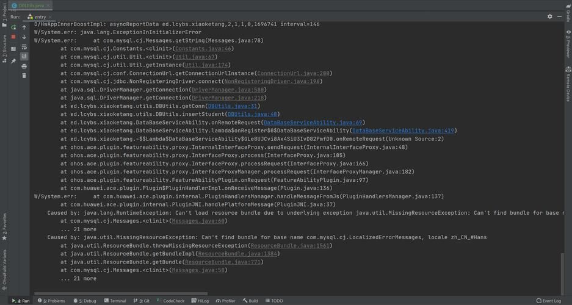Viewport: 572px width, 305px height.
Task: Click the console vertical scrollbar thumb
Action: (x=562, y=274)
